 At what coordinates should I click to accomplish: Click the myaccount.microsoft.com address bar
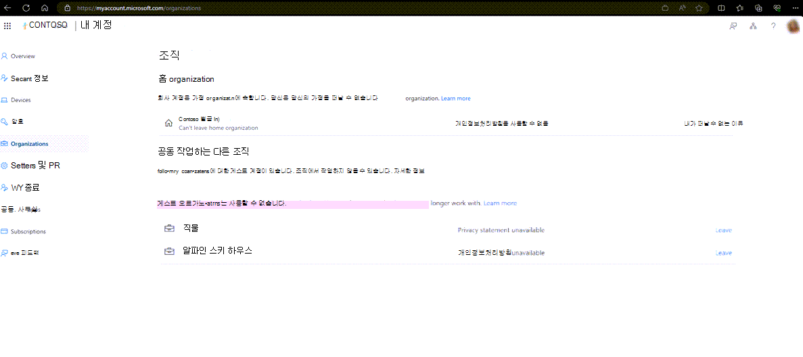click(x=359, y=8)
